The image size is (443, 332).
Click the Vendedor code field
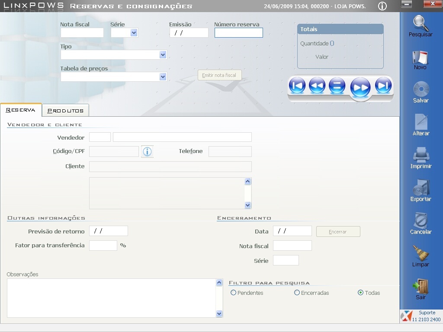coord(100,137)
